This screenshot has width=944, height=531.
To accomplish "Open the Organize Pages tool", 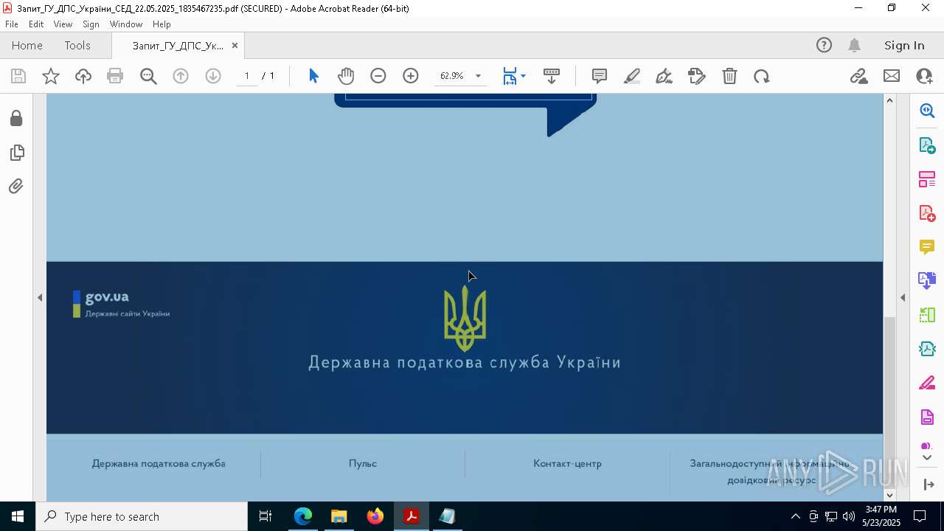I will (927, 178).
